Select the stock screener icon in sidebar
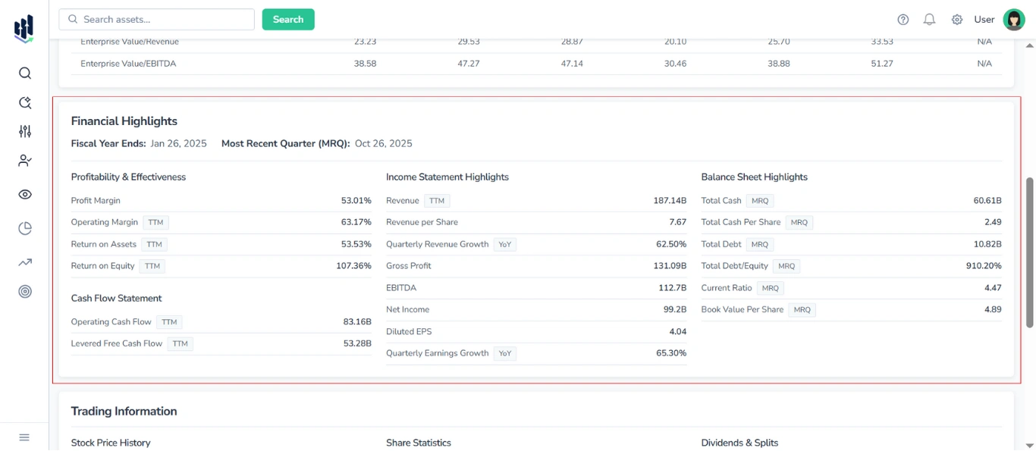 (x=24, y=102)
